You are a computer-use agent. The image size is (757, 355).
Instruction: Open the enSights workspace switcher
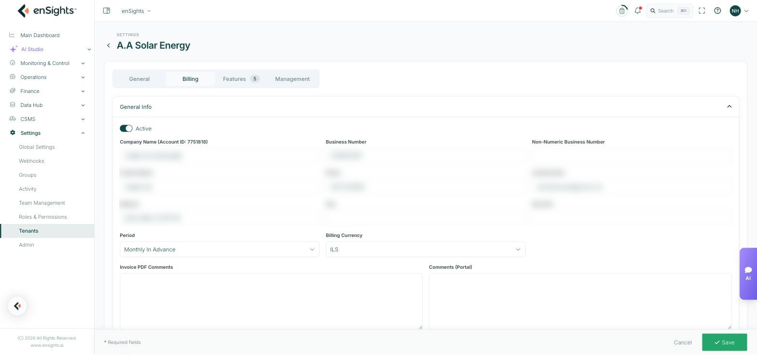[x=136, y=11]
